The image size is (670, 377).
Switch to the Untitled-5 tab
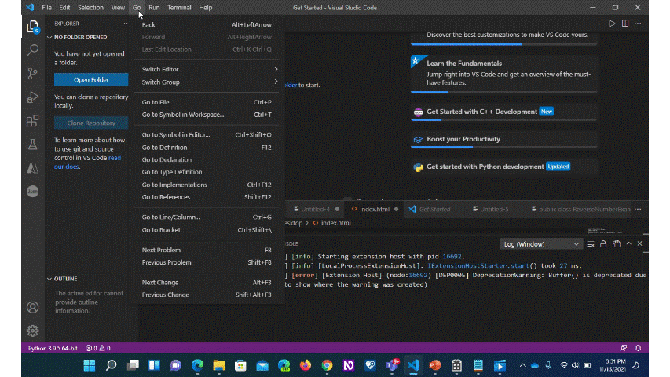point(494,209)
